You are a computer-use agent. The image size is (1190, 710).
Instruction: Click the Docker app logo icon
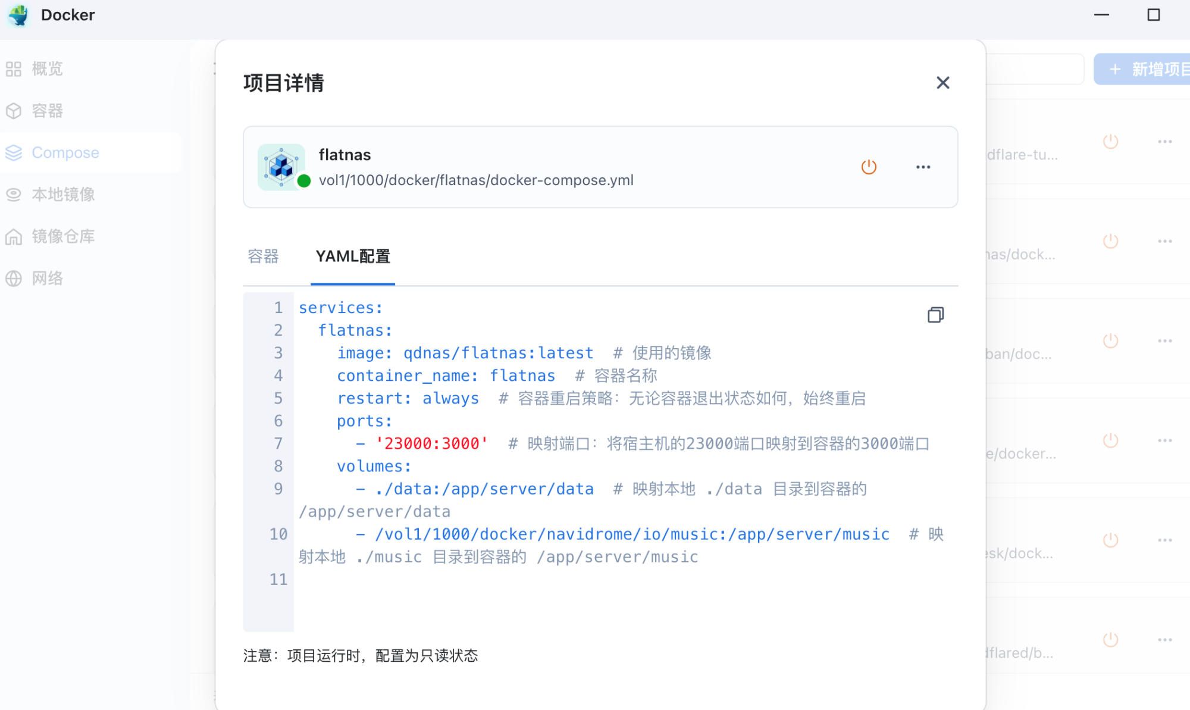click(x=19, y=15)
